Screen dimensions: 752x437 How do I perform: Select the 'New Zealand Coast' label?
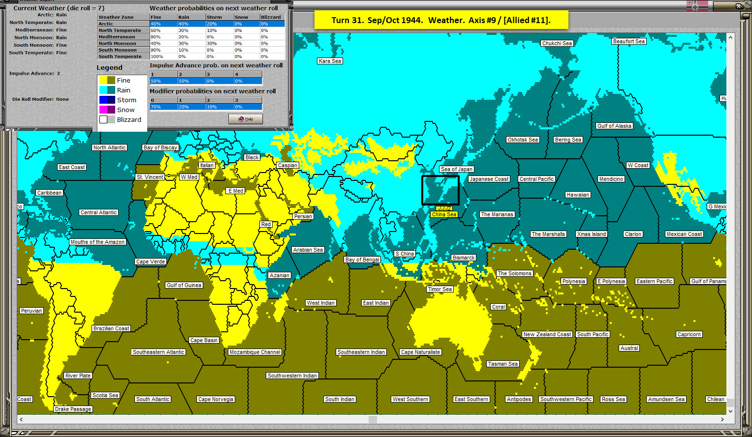547,334
